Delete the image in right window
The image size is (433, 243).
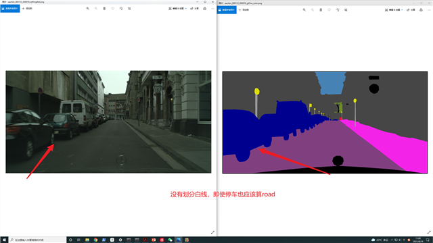[x=321, y=9]
